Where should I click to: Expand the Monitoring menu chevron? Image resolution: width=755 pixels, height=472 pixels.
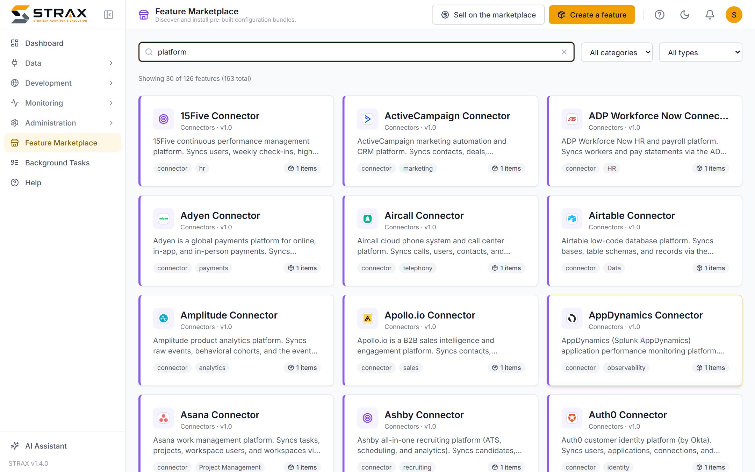click(111, 103)
